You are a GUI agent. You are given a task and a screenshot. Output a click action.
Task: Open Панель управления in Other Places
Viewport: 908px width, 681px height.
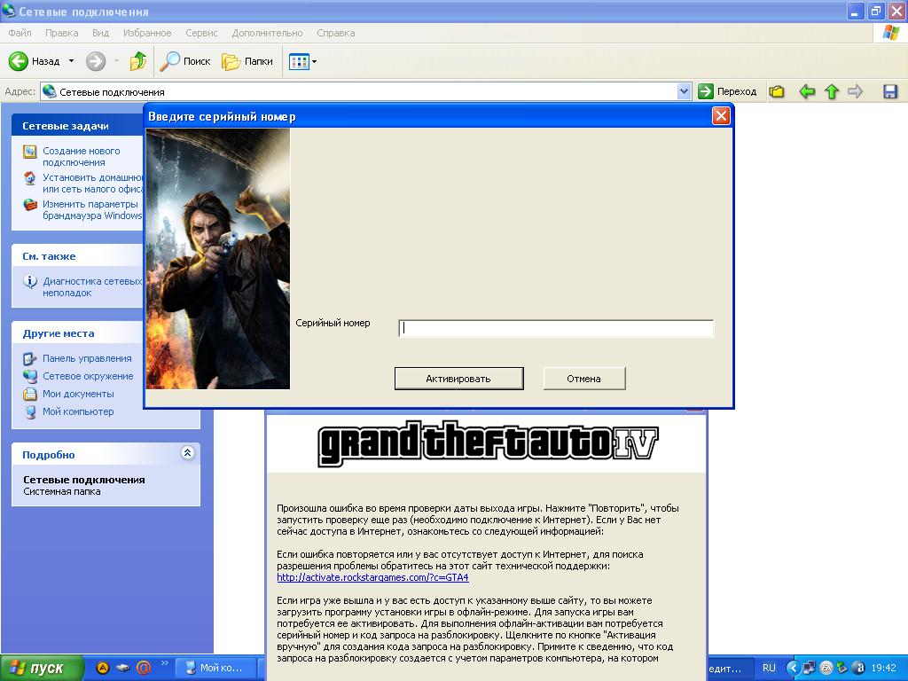click(87, 358)
